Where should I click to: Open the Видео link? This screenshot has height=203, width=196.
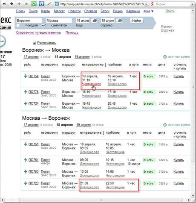(118, 11)
